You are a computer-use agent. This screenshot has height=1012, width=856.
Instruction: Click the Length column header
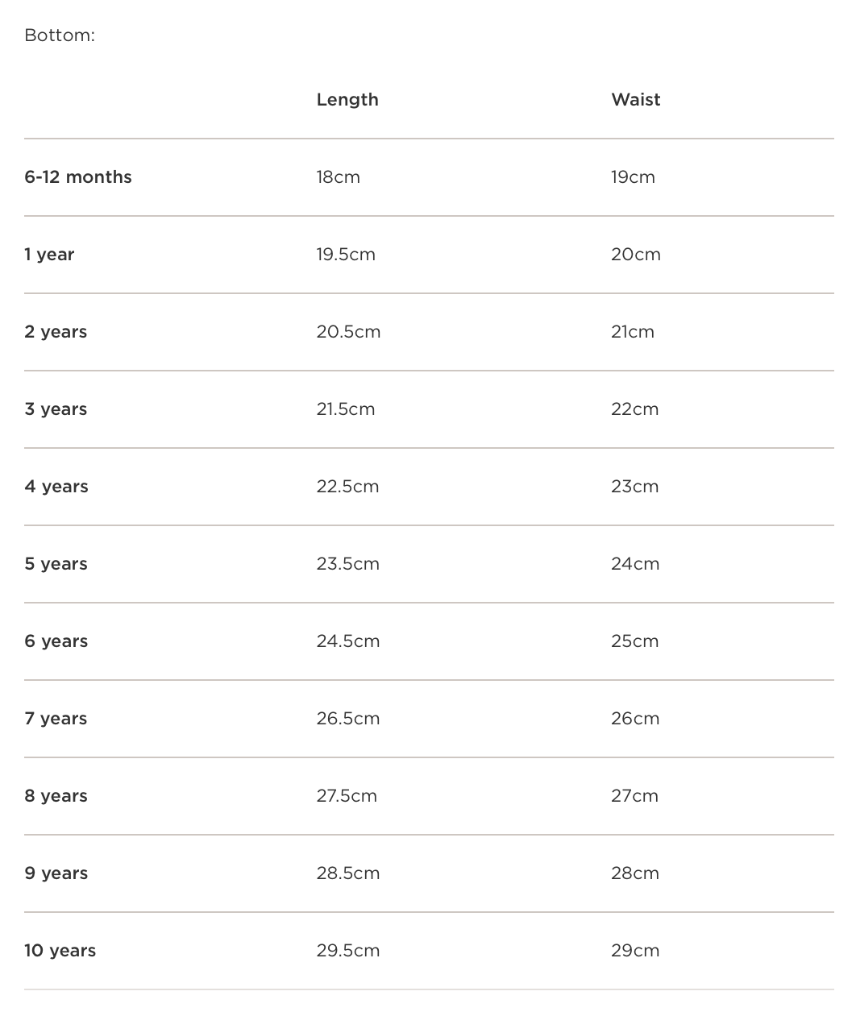click(347, 100)
